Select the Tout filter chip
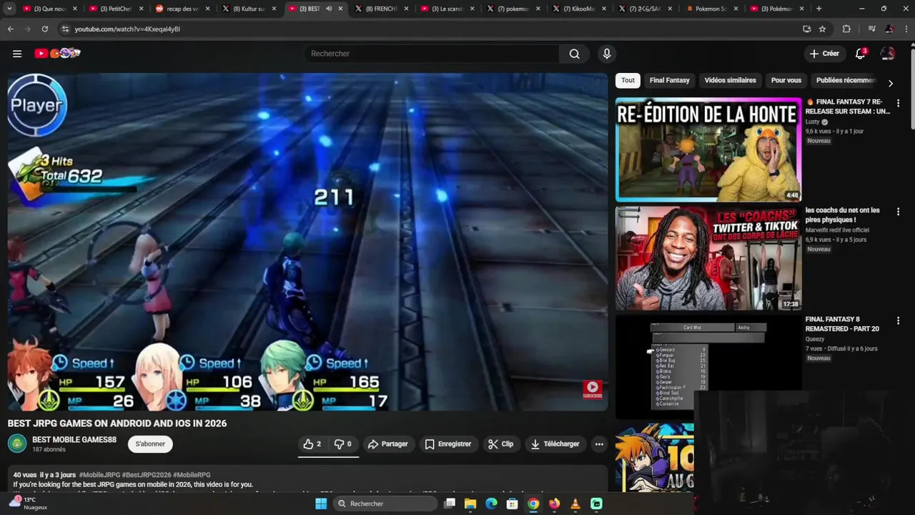This screenshot has height=515, width=915. coord(628,80)
